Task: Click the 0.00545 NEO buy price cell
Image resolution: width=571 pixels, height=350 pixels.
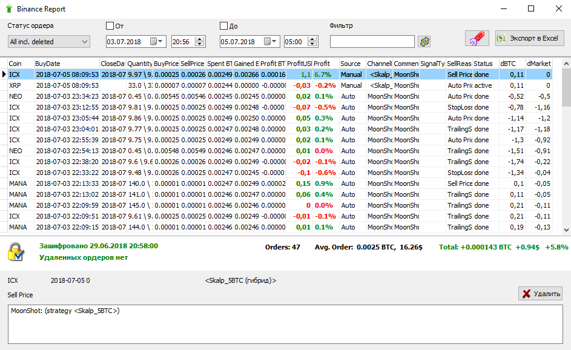Action: 166,96
